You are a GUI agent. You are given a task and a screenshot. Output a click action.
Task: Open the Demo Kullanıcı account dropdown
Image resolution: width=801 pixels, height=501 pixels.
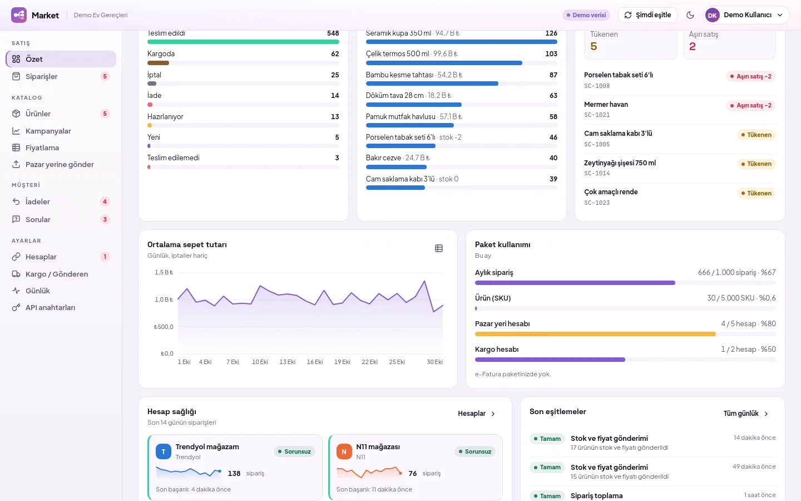click(x=747, y=15)
